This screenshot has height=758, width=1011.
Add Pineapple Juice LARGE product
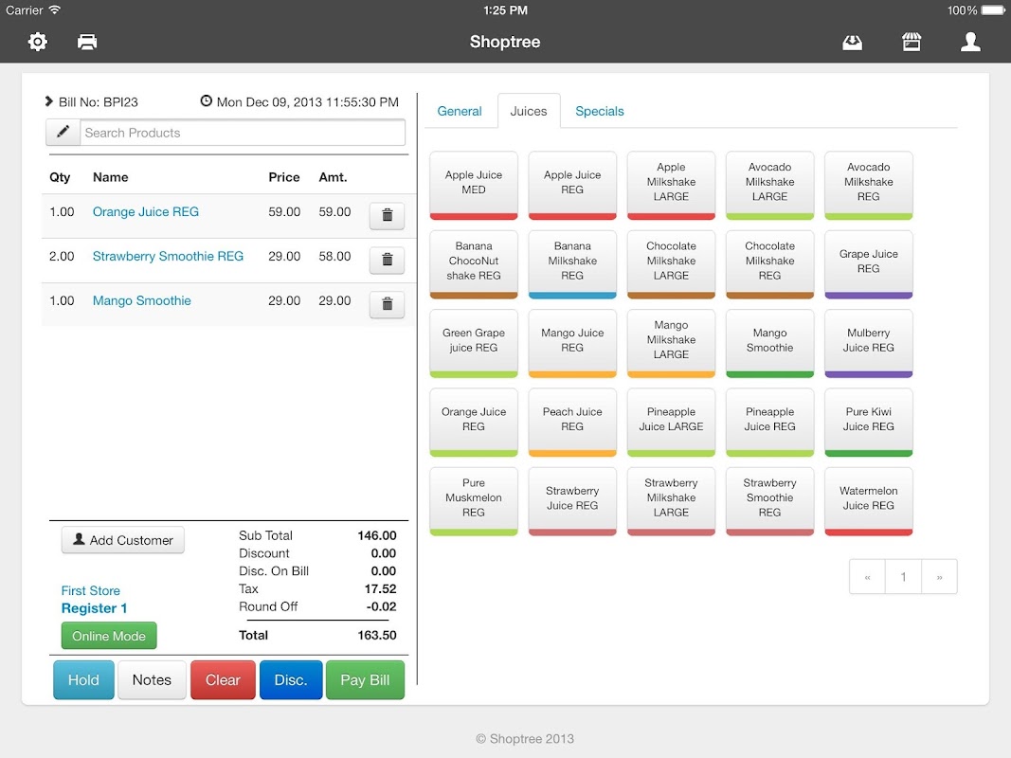point(671,423)
